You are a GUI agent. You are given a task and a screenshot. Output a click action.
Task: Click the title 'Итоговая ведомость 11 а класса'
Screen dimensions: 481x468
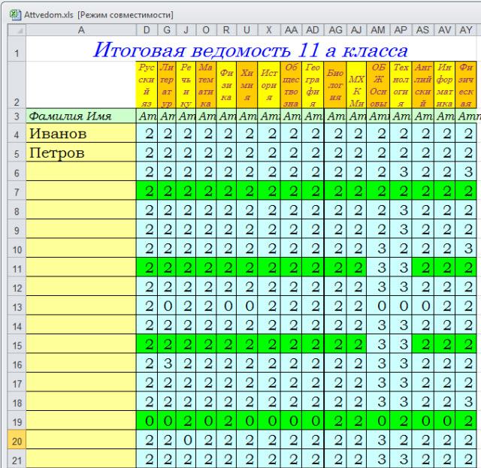(x=250, y=50)
